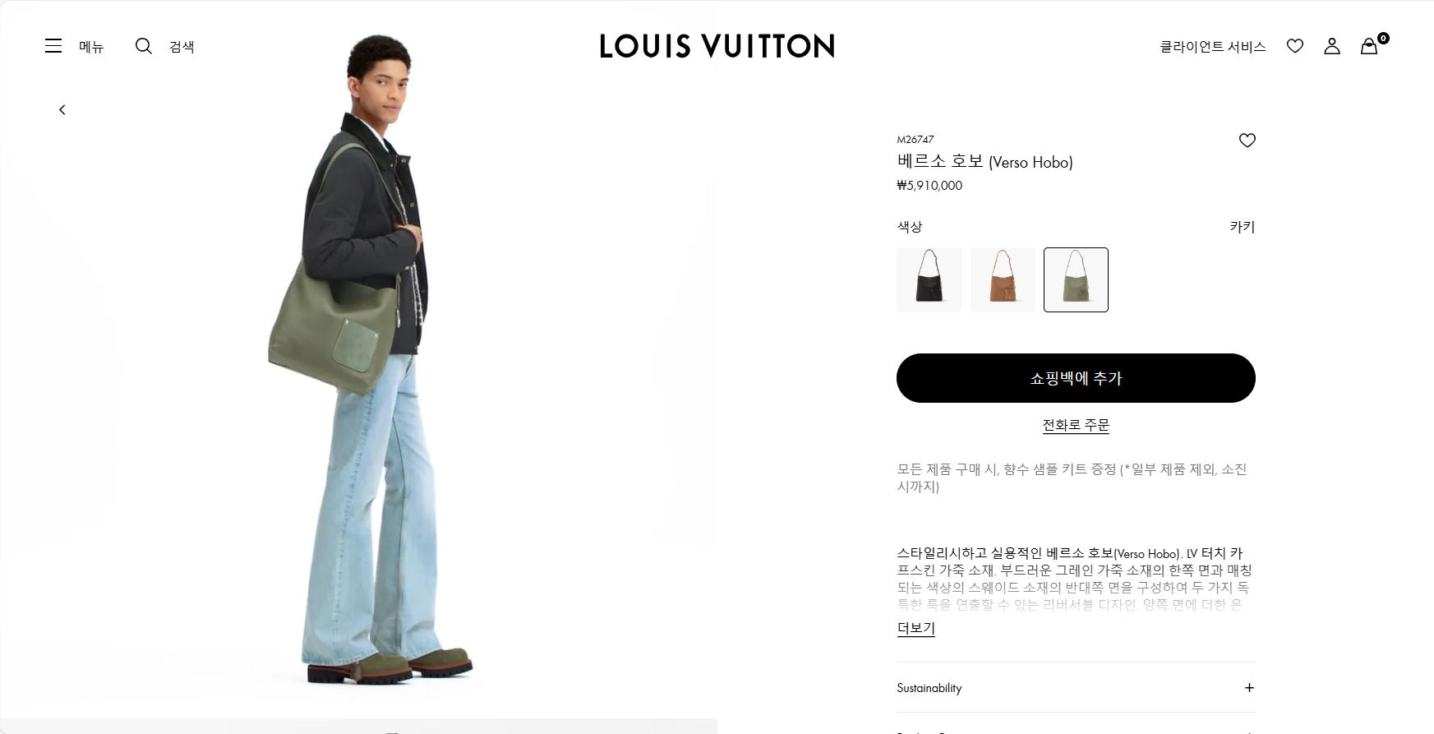Click the 쇼핑백에 추가 button

[1076, 378]
